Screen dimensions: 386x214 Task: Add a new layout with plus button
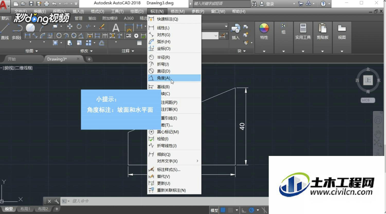(x=57, y=209)
